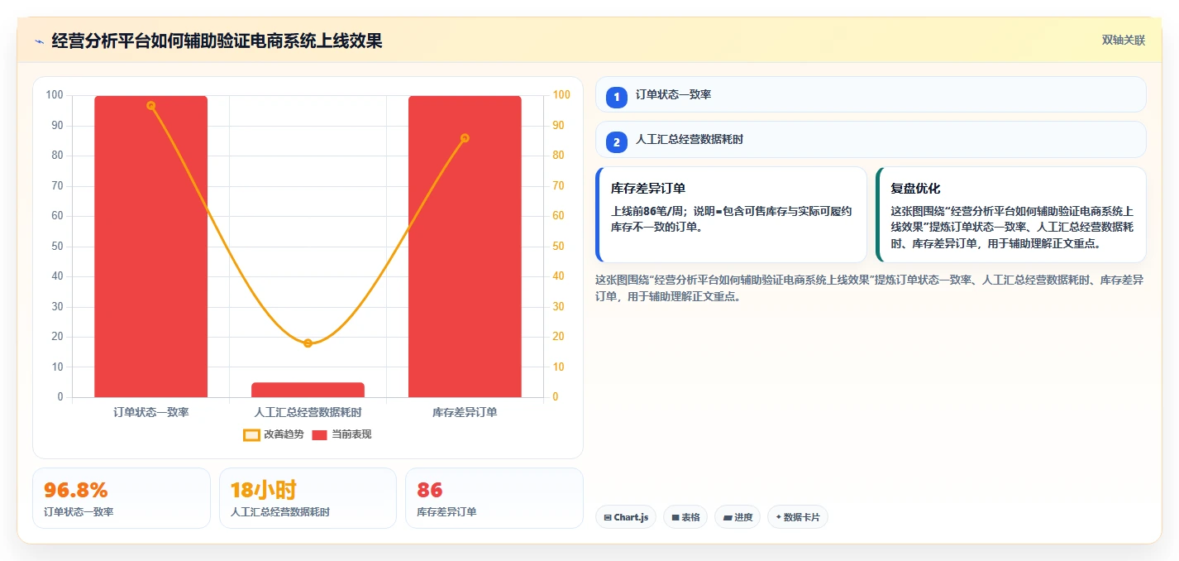Click the lowest line point at 人工汇总经营数据耗时
The height and width of the screenshot is (561, 1179).
point(308,343)
